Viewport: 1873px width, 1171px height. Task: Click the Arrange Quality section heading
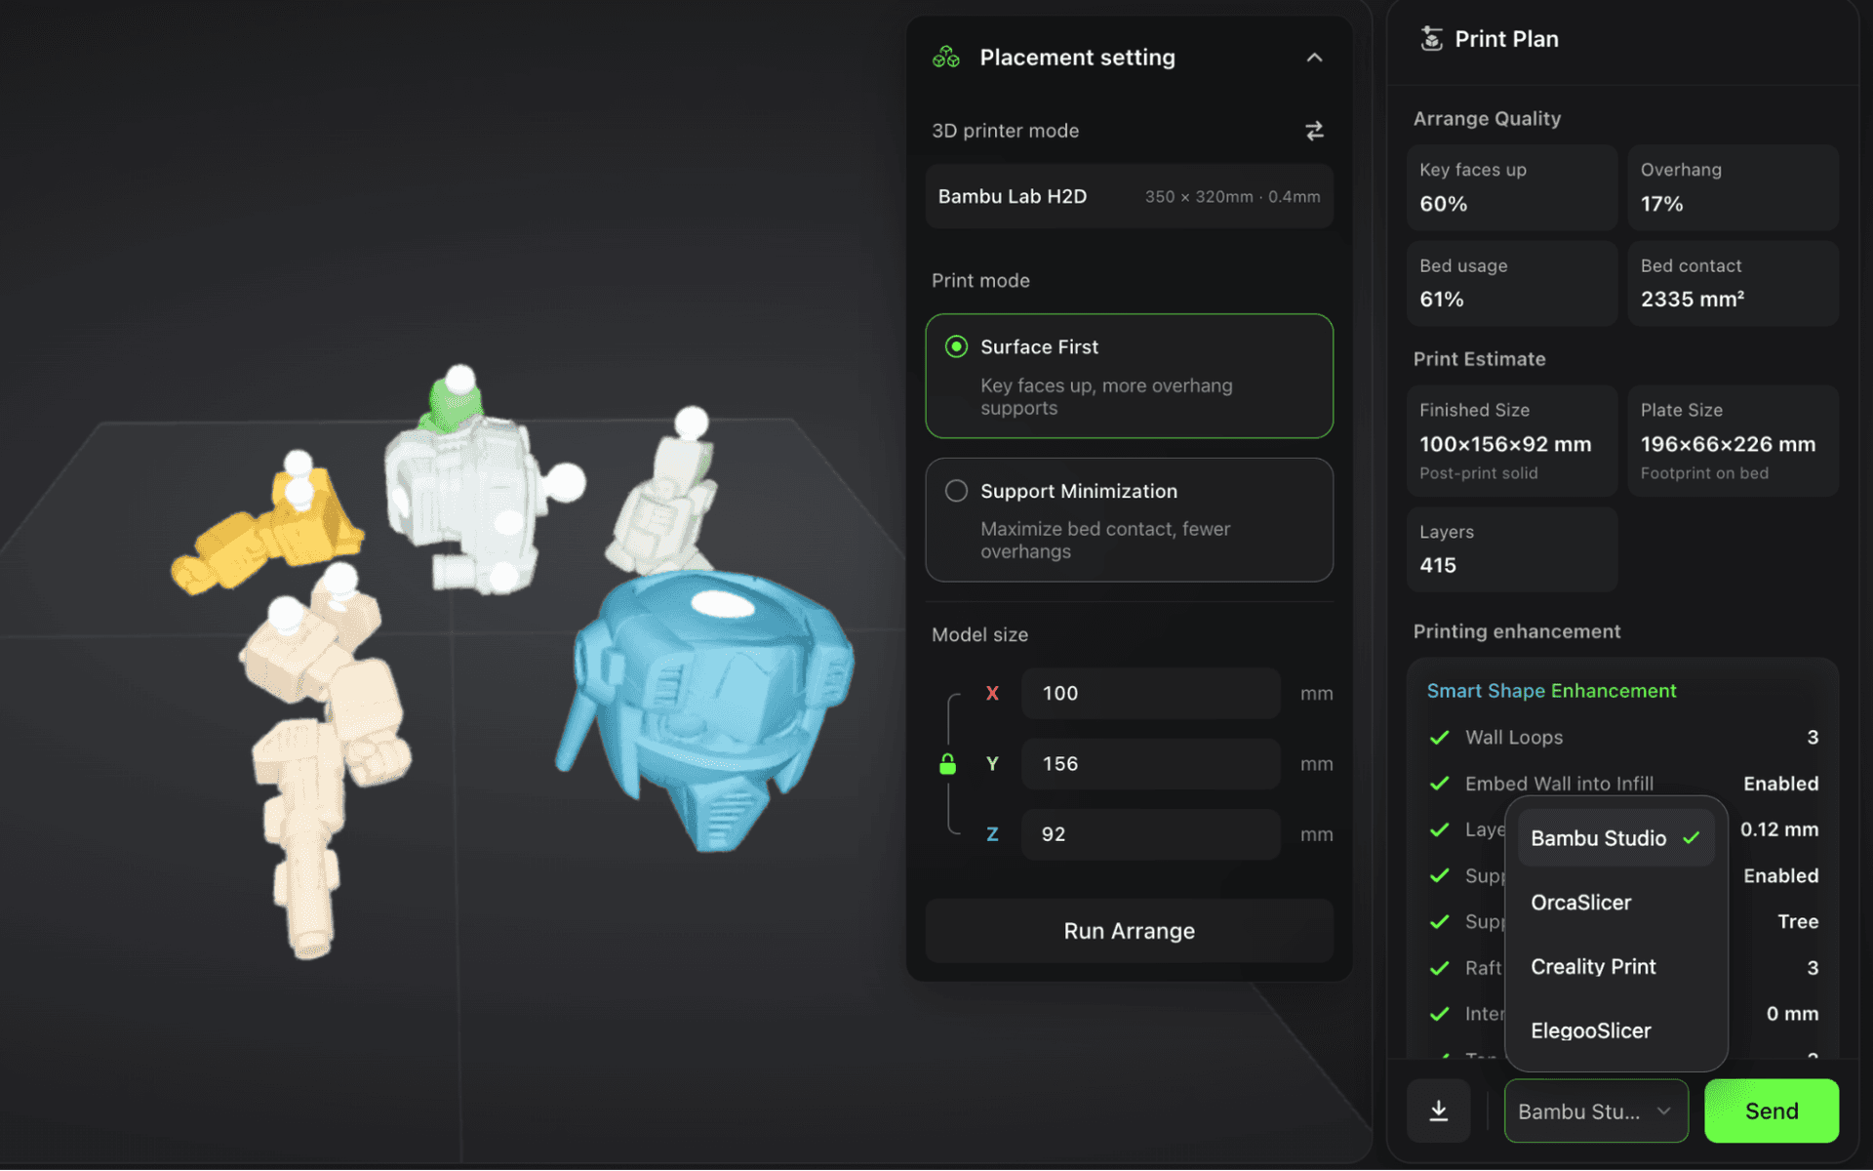pyautogui.click(x=1487, y=119)
